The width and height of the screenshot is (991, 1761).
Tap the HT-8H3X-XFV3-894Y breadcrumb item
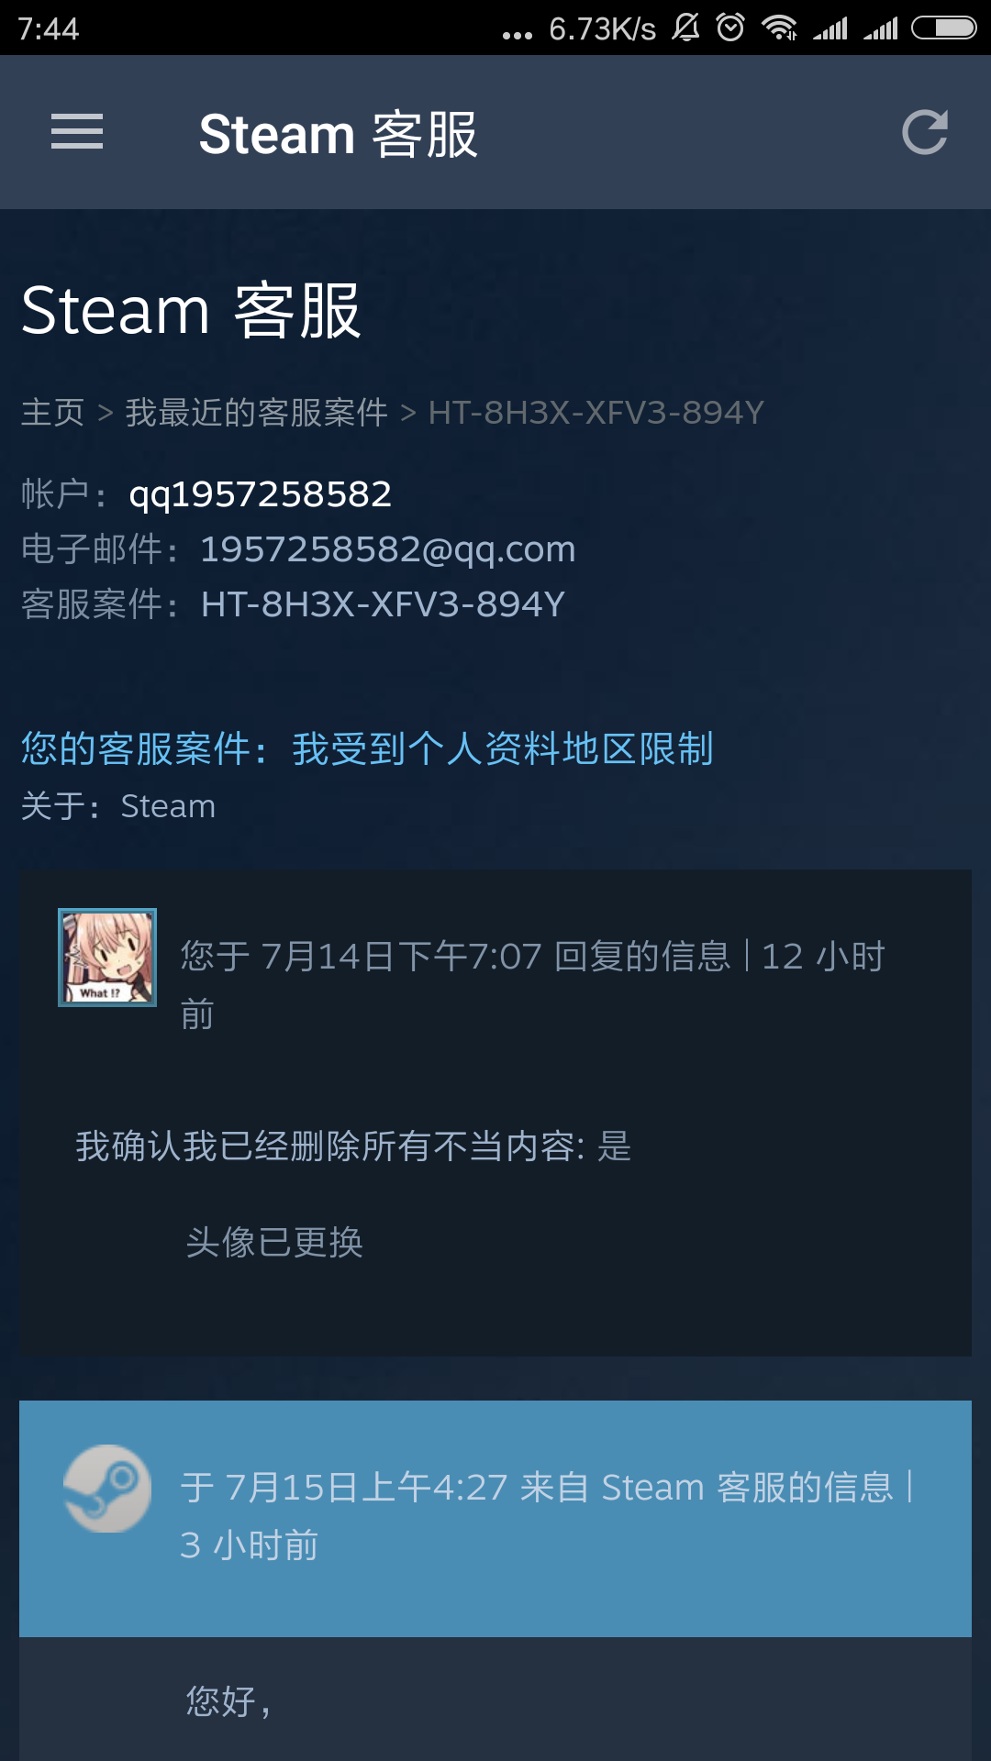(596, 413)
